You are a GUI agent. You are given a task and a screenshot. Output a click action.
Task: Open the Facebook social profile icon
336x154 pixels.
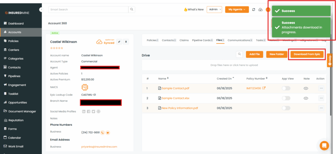coord(89,111)
